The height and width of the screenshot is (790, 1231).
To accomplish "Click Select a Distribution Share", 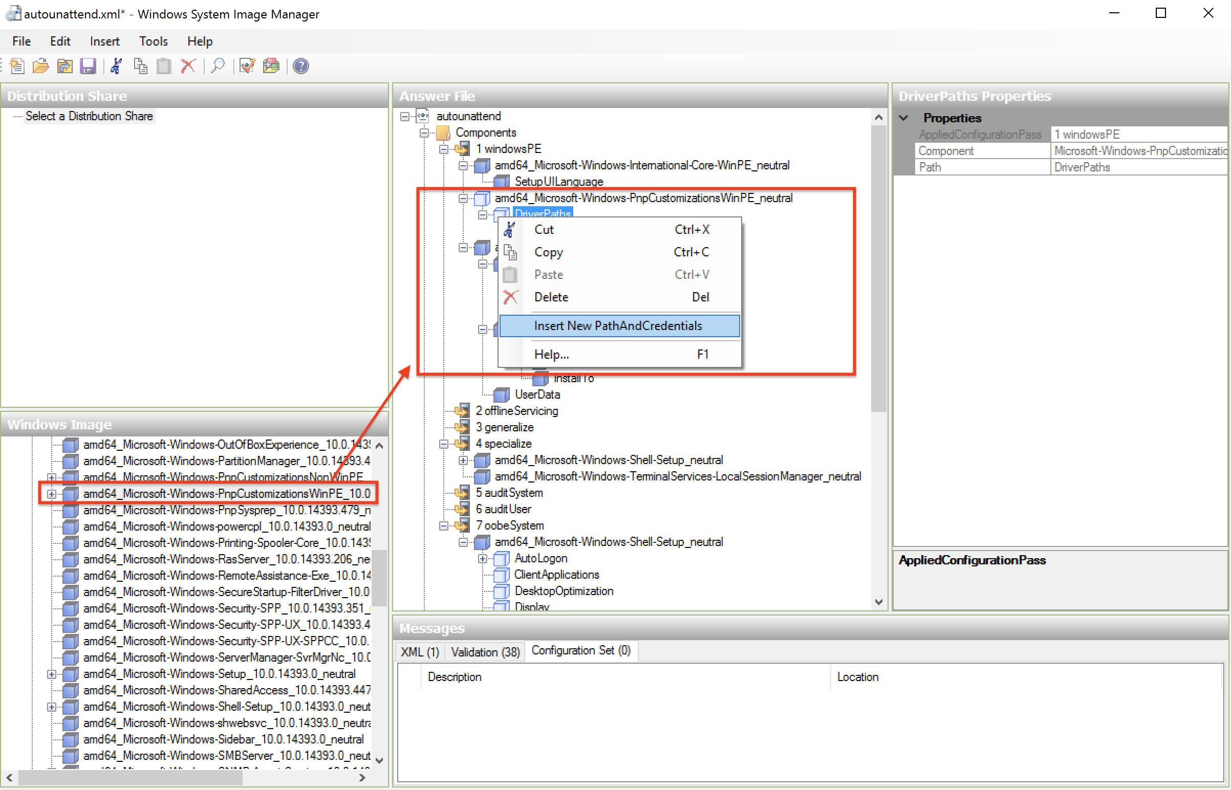I will pos(89,116).
